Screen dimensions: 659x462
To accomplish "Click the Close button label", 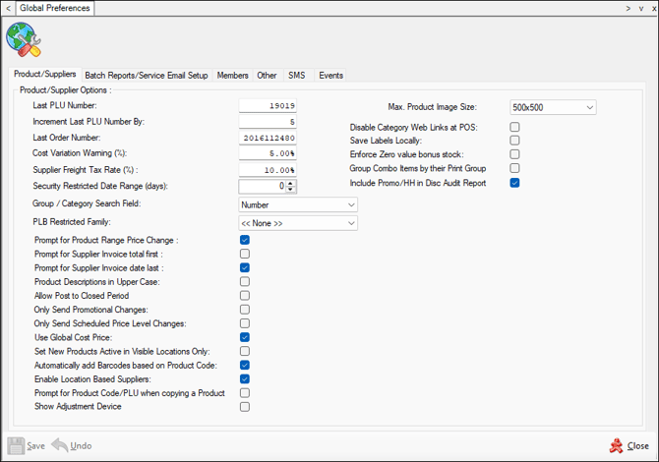I will click(638, 446).
